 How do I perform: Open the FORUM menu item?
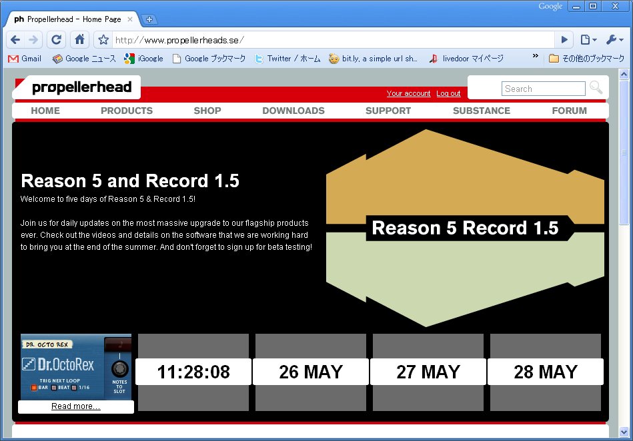pos(570,111)
